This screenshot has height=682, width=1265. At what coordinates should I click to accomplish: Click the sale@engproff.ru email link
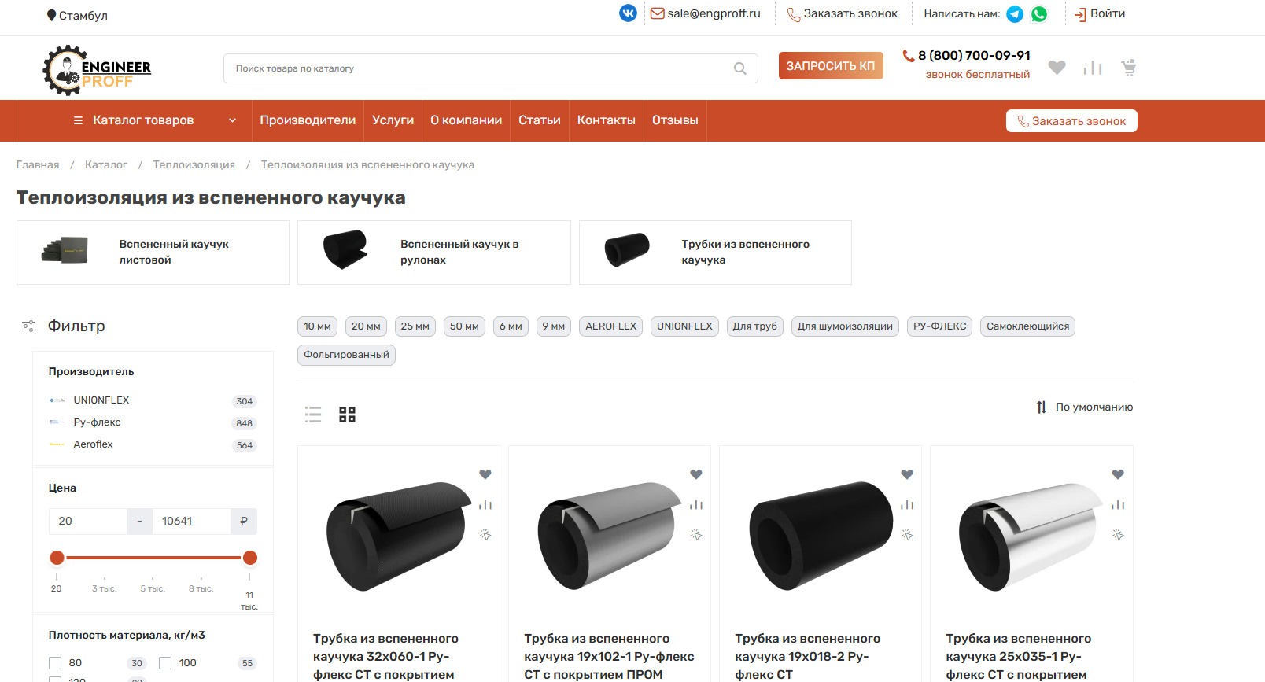coord(706,13)
